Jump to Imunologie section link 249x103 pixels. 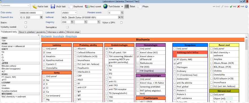(x=59, y=36)
